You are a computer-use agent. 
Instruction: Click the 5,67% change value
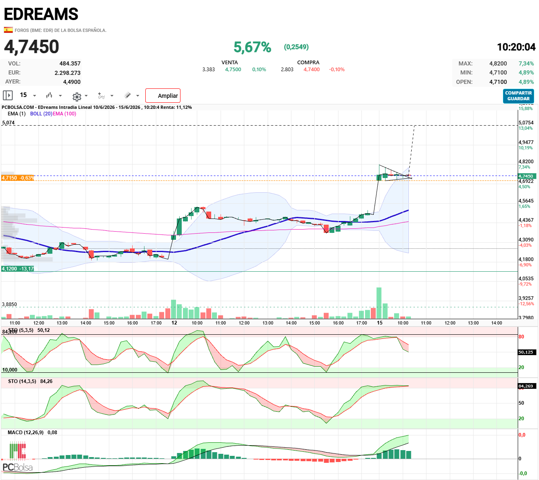253,47
